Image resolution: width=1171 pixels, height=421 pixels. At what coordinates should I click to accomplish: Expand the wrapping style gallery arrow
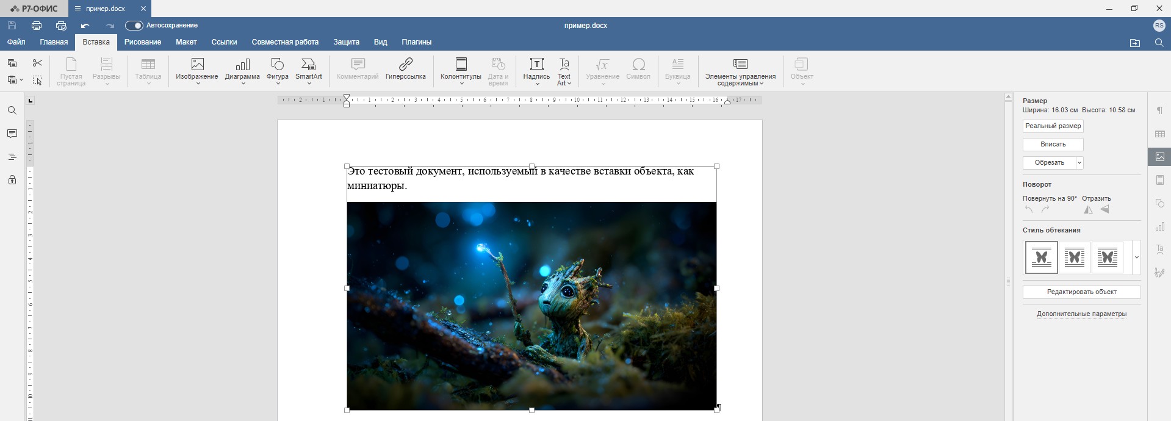[x=1136, y=257]
